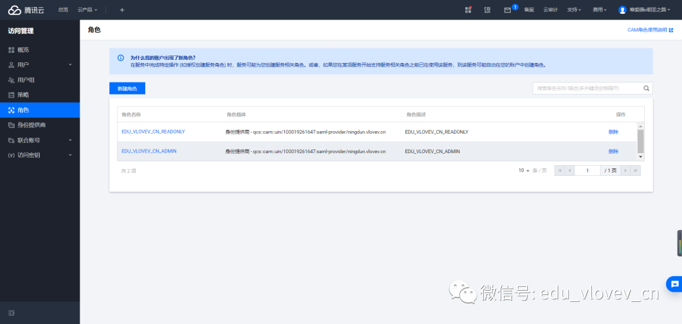Click the user avatar icon
Image resolution: width=682 pixels, height=324 pixels.
pyautogui.click(x=623, y=10)
